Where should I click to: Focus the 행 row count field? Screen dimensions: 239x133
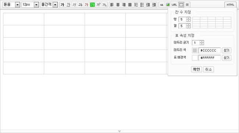183,19
